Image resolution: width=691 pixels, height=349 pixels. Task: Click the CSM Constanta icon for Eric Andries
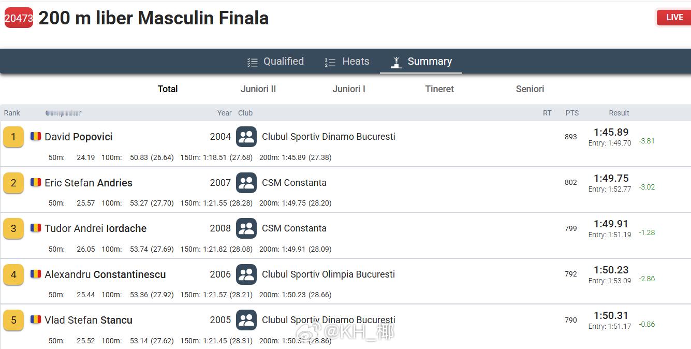(x=246, y=183)
